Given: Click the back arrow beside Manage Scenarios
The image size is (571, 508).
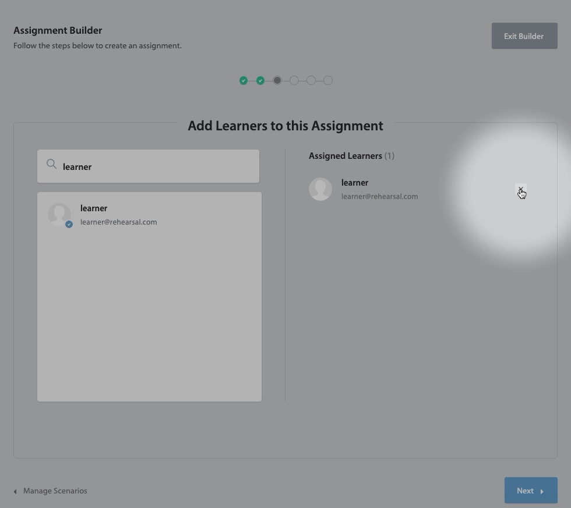Looking at the screenshot, I should click(x=16, y=491).
